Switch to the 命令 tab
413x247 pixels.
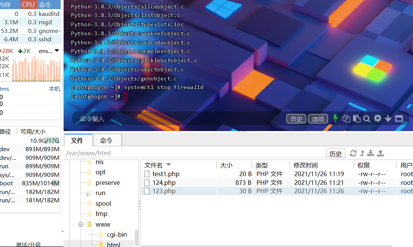pyautogui.click(x=107, y=140)
